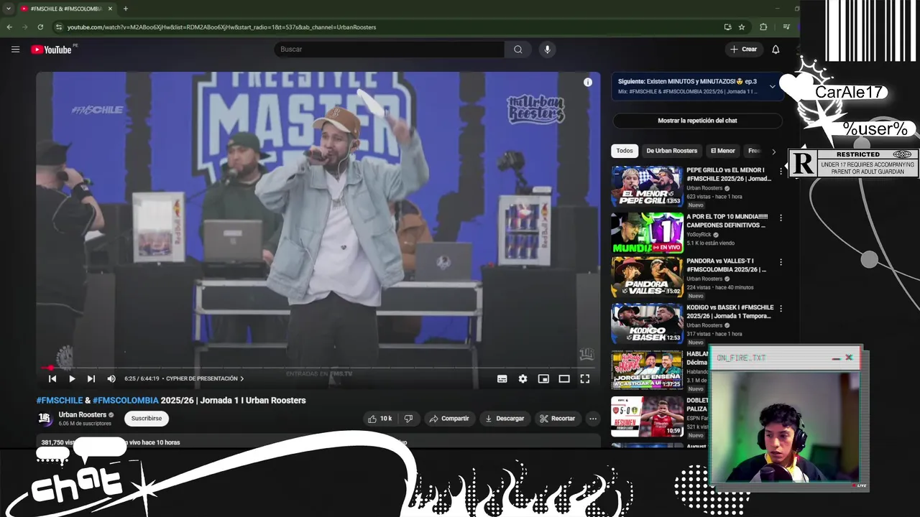
Task: Click the install app icon in address bar
Action: (x=727, y=27)
